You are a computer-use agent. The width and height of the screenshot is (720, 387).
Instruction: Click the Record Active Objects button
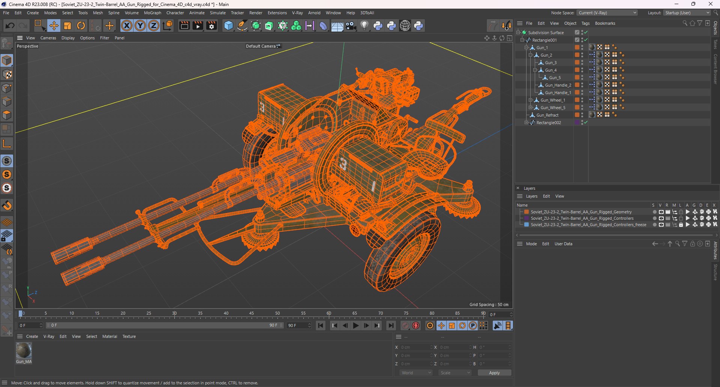click(x=405, y=325)
